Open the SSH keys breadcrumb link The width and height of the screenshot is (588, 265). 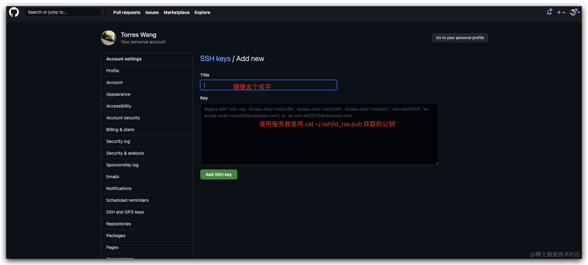point(215,59)
